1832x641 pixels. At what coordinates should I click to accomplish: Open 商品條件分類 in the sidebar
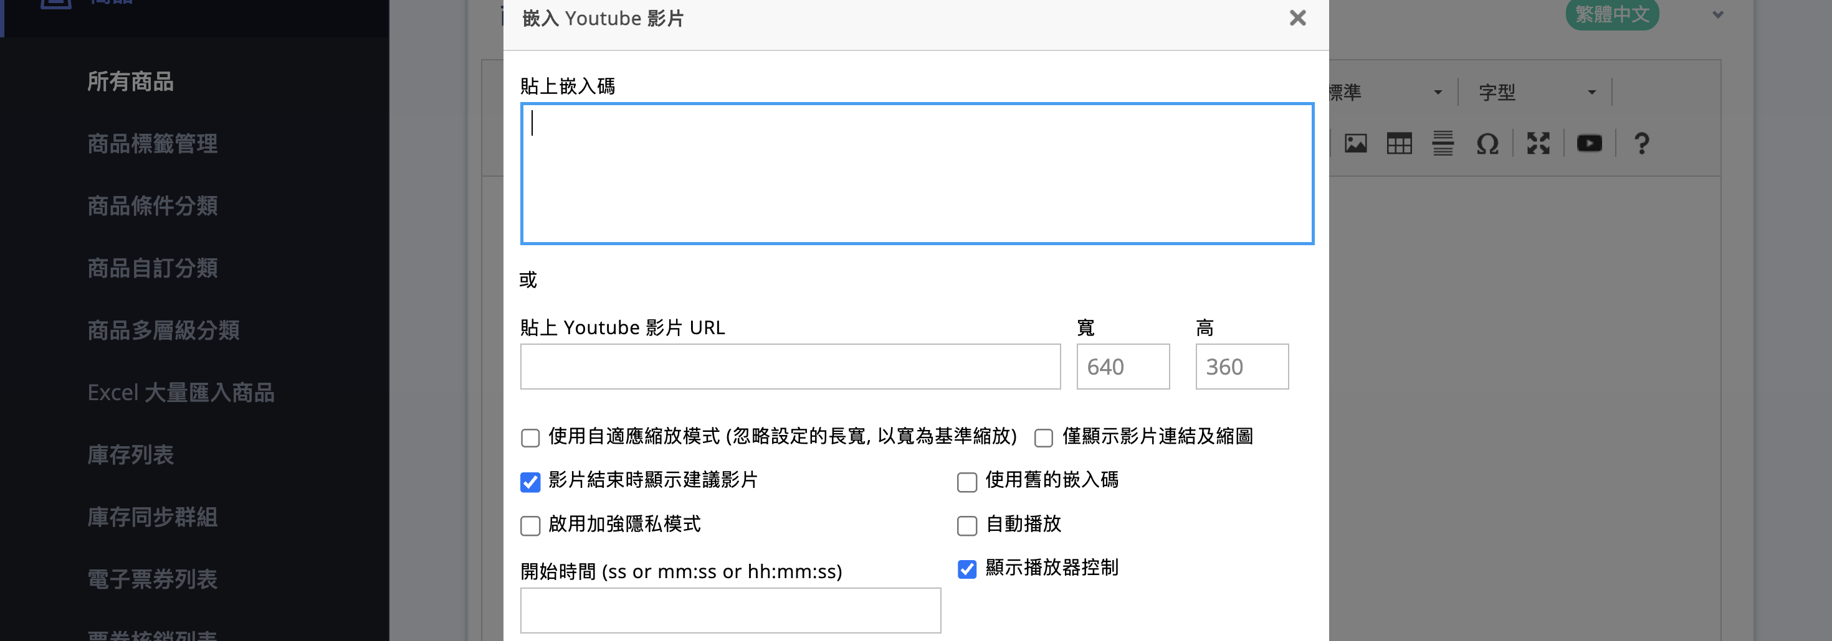[x=152, y=206]
